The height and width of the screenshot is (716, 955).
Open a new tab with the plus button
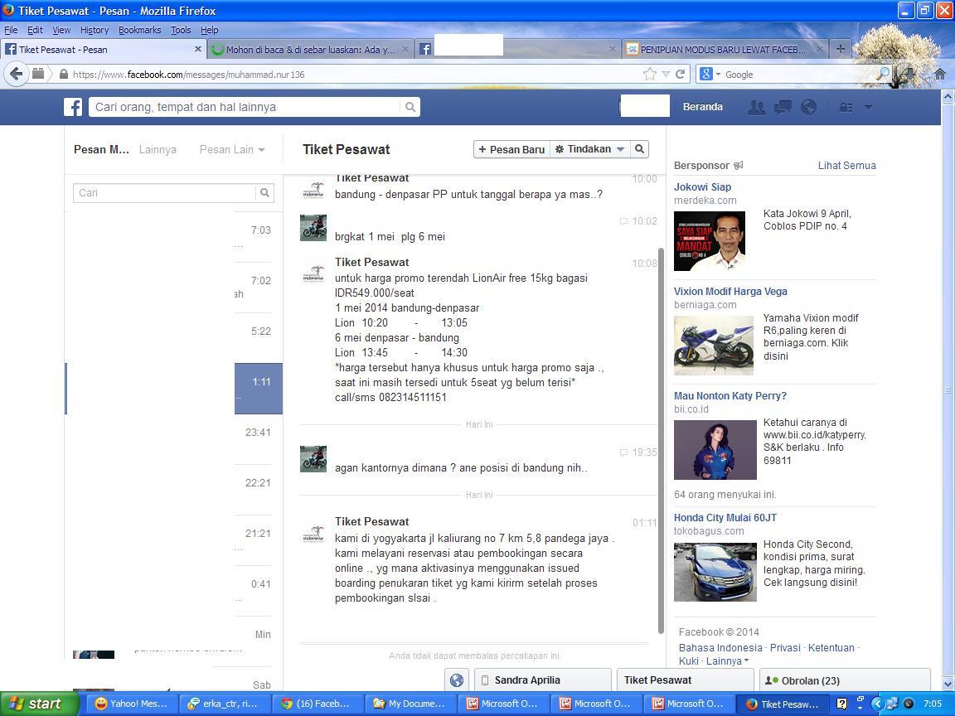point(841,50)
